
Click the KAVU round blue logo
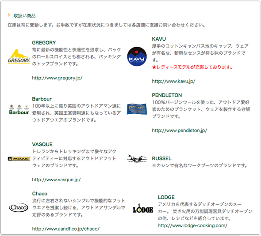tap(137, 56)
